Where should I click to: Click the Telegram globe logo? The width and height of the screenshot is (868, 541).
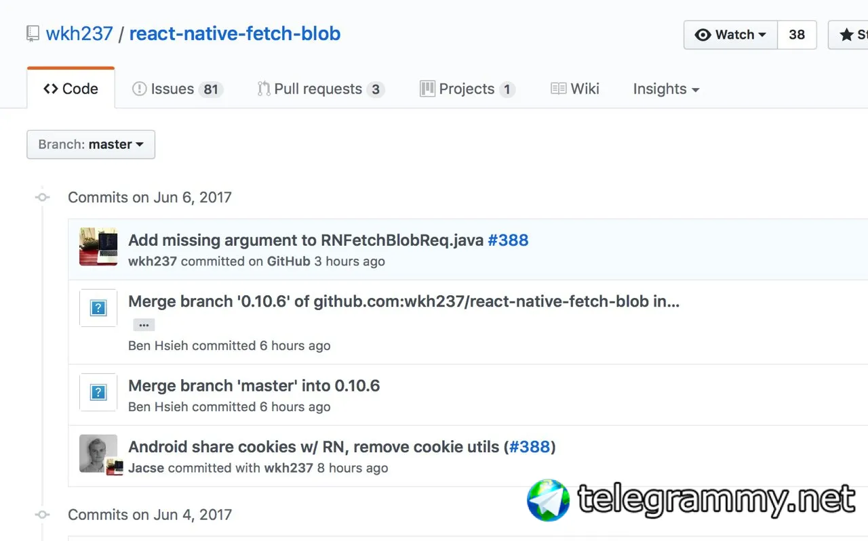[x=548, y=500]
